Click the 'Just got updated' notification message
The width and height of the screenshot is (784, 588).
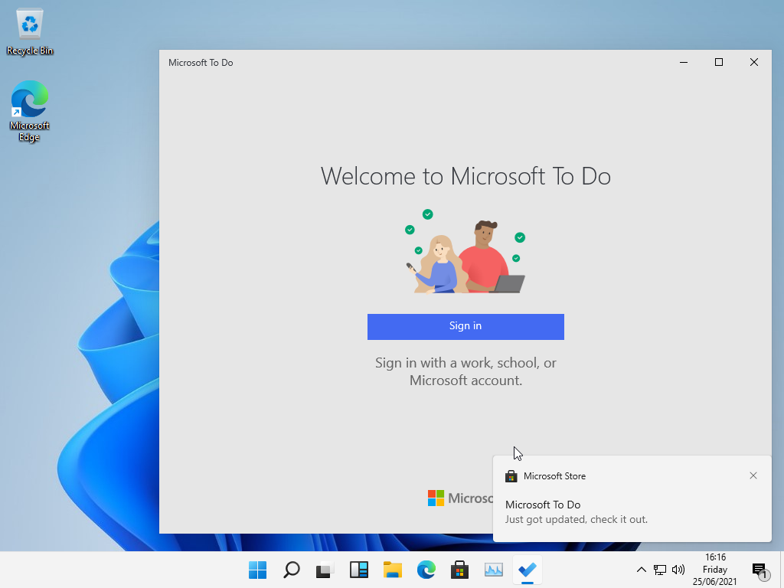click(x=577, y=519)
